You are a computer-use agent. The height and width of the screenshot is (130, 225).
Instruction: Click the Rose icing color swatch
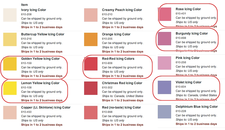(x=164, y=14)
